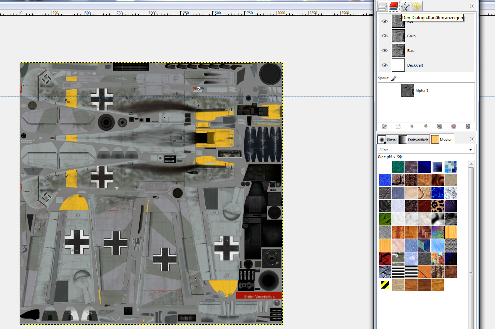The image size is (495, 329).
Task: Delete channel using the trash icon
Action: [468, 126]
